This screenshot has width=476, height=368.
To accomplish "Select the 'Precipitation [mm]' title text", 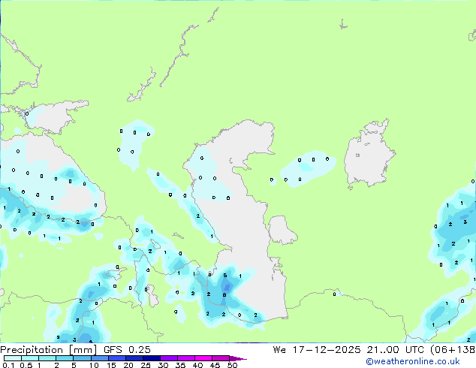I will (49, 350).
